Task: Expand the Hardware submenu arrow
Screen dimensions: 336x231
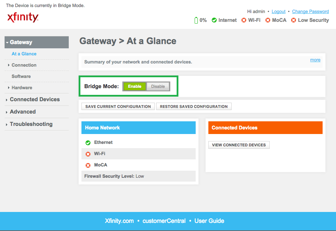Action: pos(8,88)
